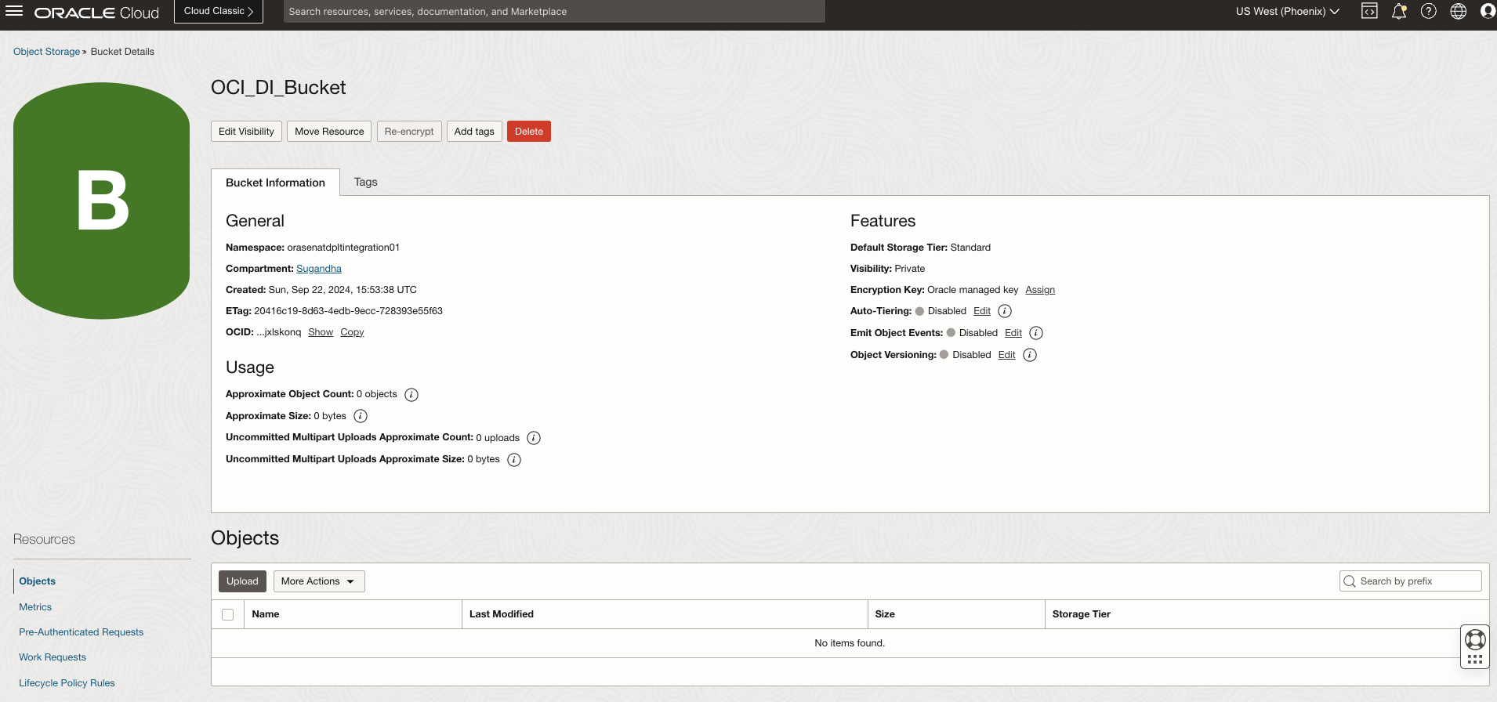The height and width of the screenshot is (702, 1497).
Task: Open the More Actions dropdown
Action: [319, 581]
